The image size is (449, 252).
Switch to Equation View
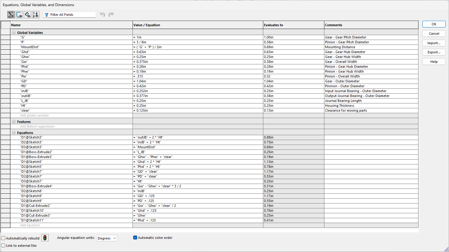click(11, 15)
